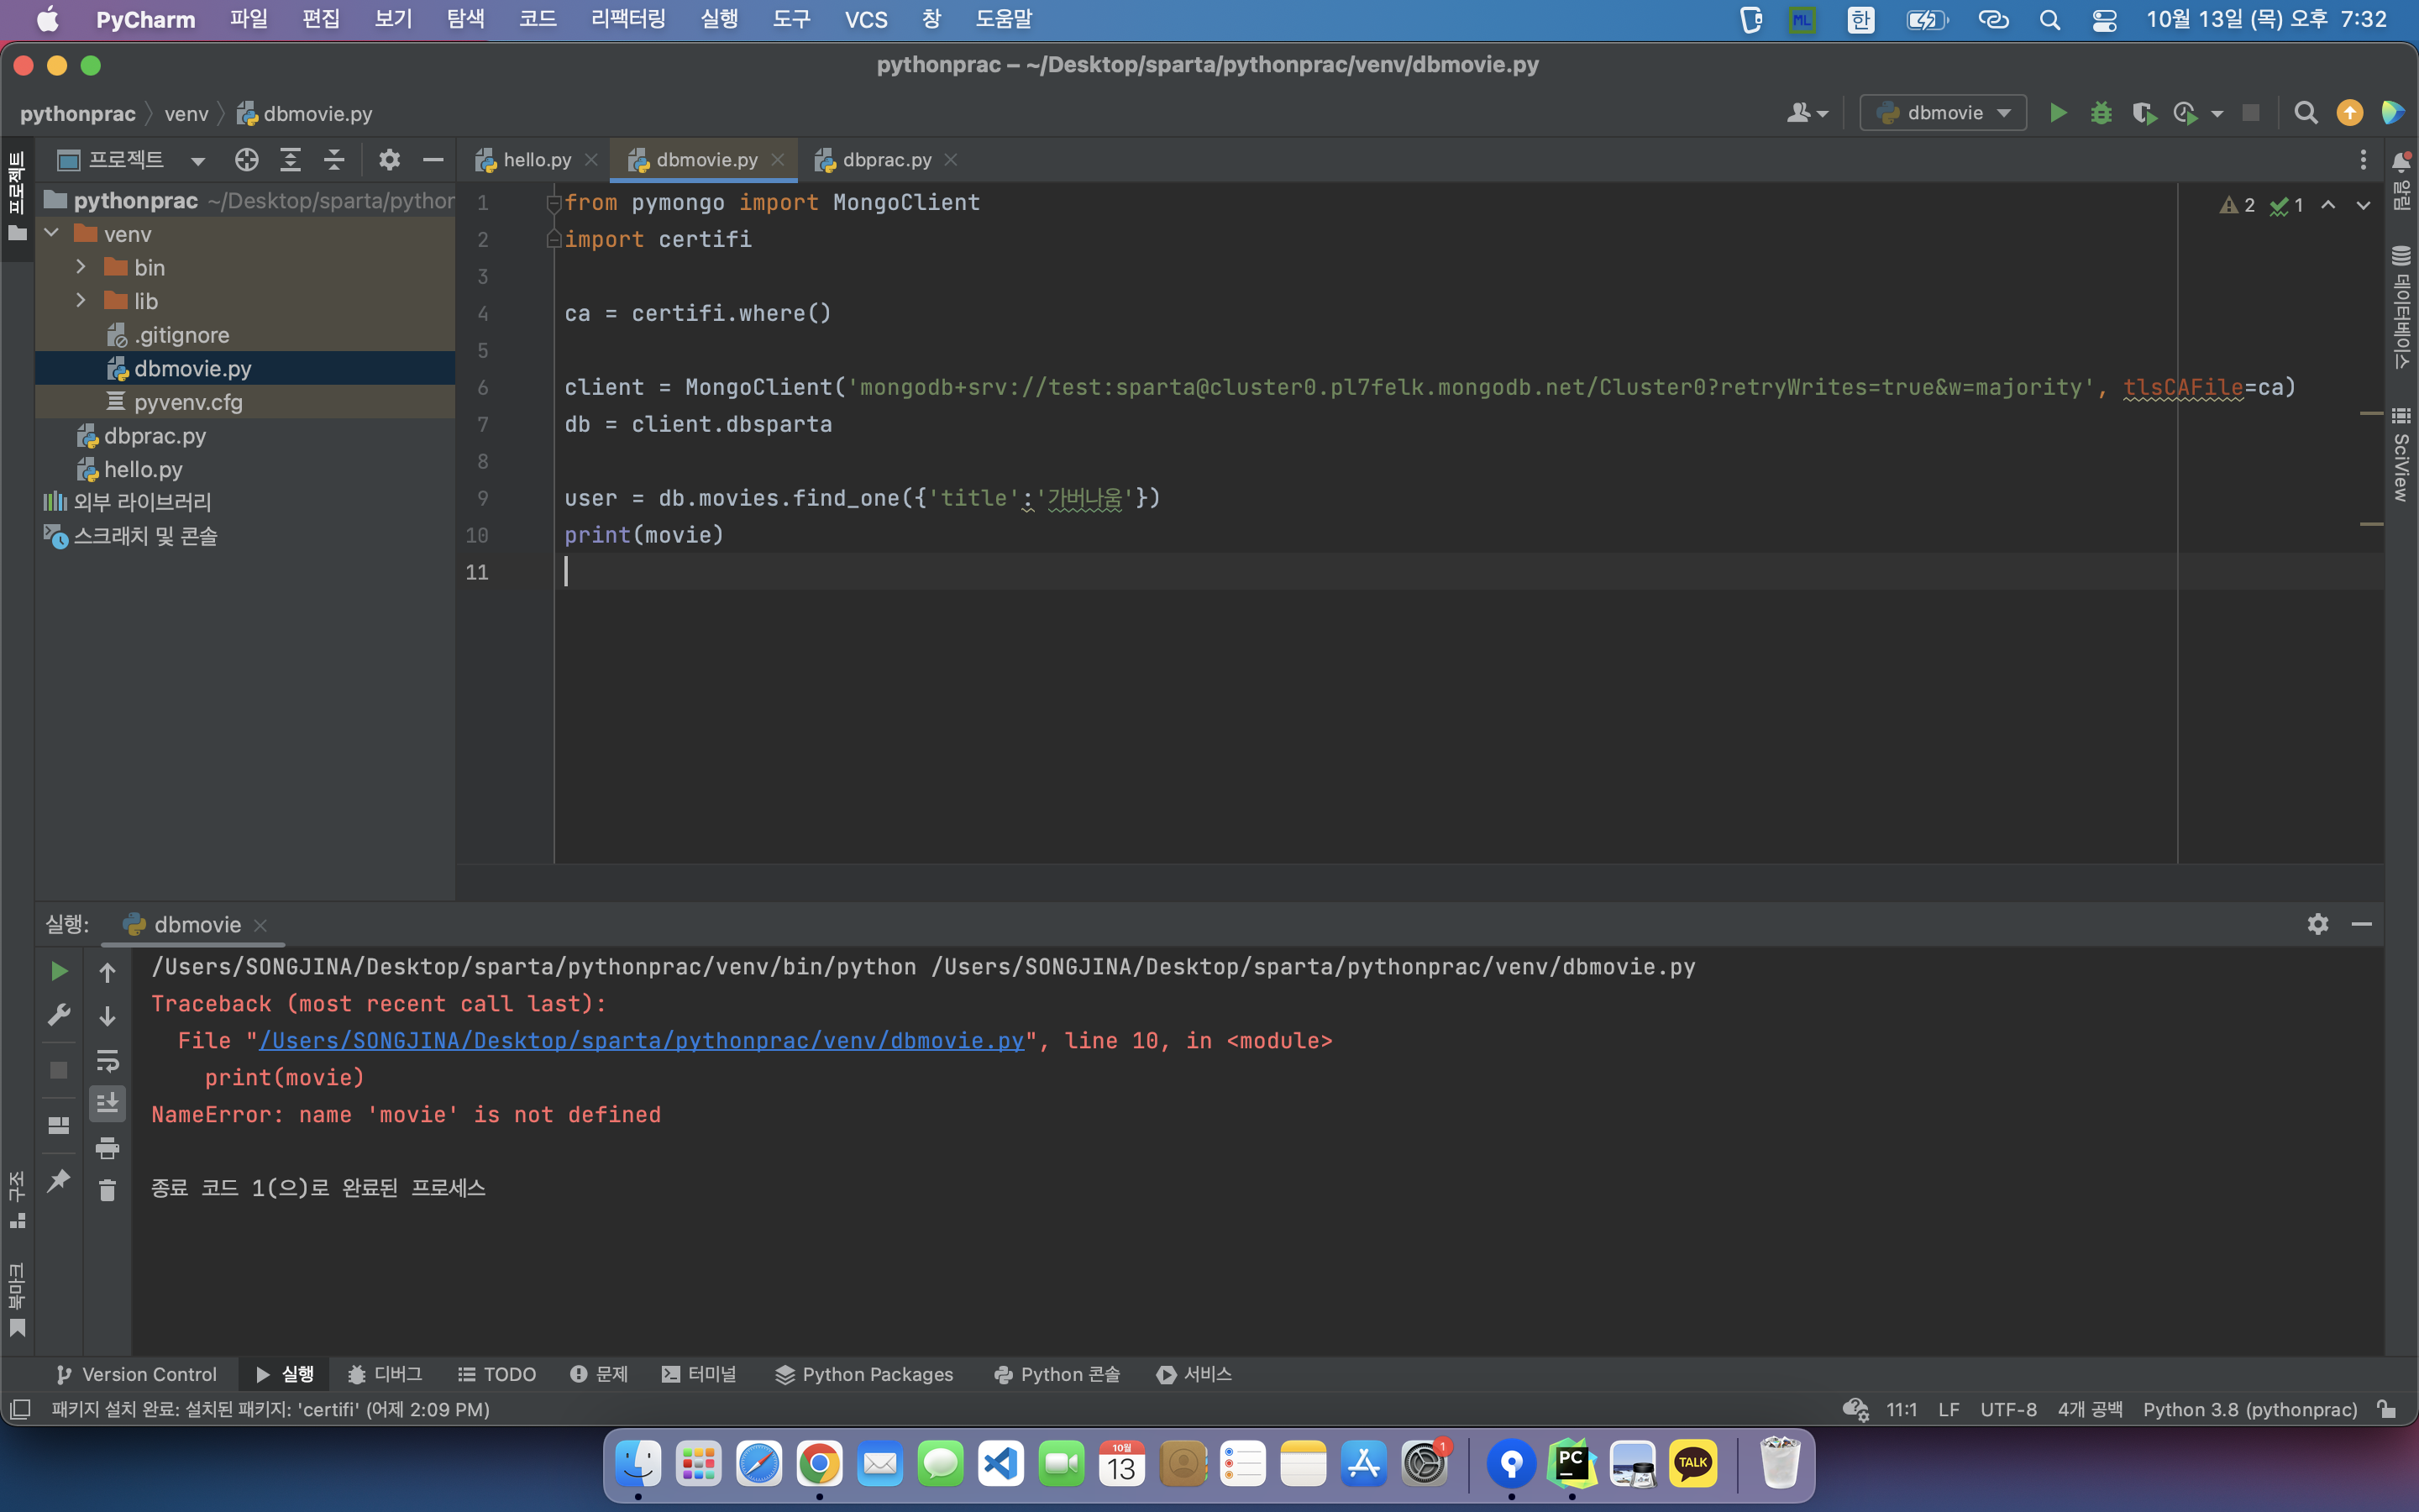
Task: Toggle the Bookmarks stripe button
Action: (x=16, y=1300)
